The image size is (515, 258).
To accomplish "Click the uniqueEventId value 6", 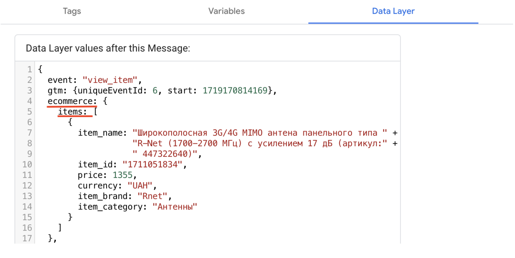I will click(155, 91).
